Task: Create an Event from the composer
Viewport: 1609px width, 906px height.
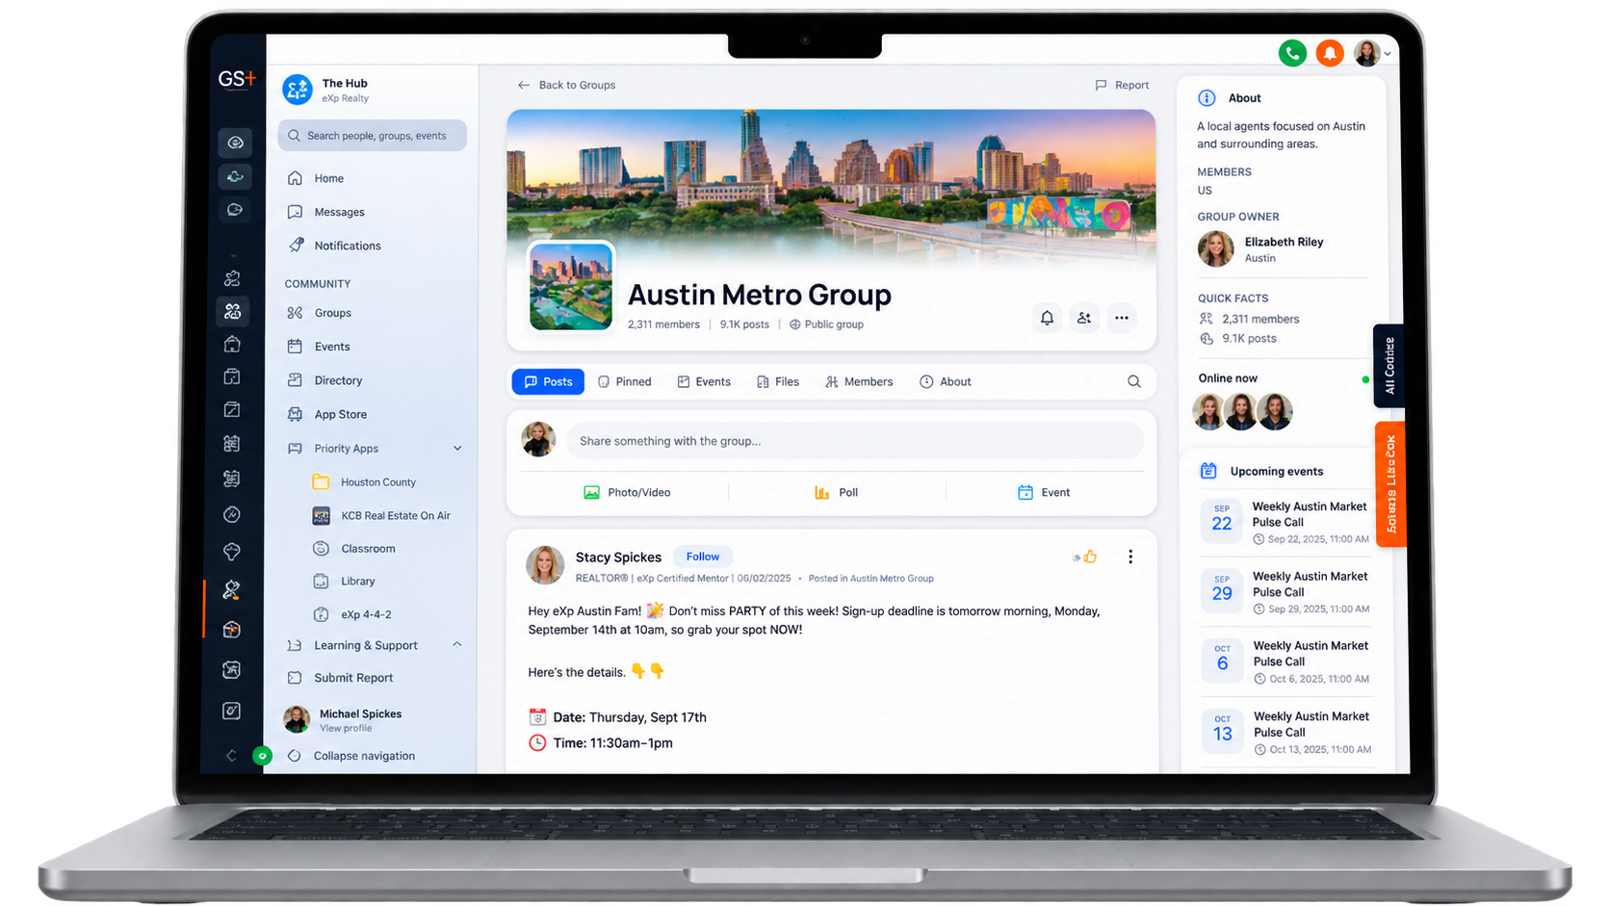Action: [1044, 492]
